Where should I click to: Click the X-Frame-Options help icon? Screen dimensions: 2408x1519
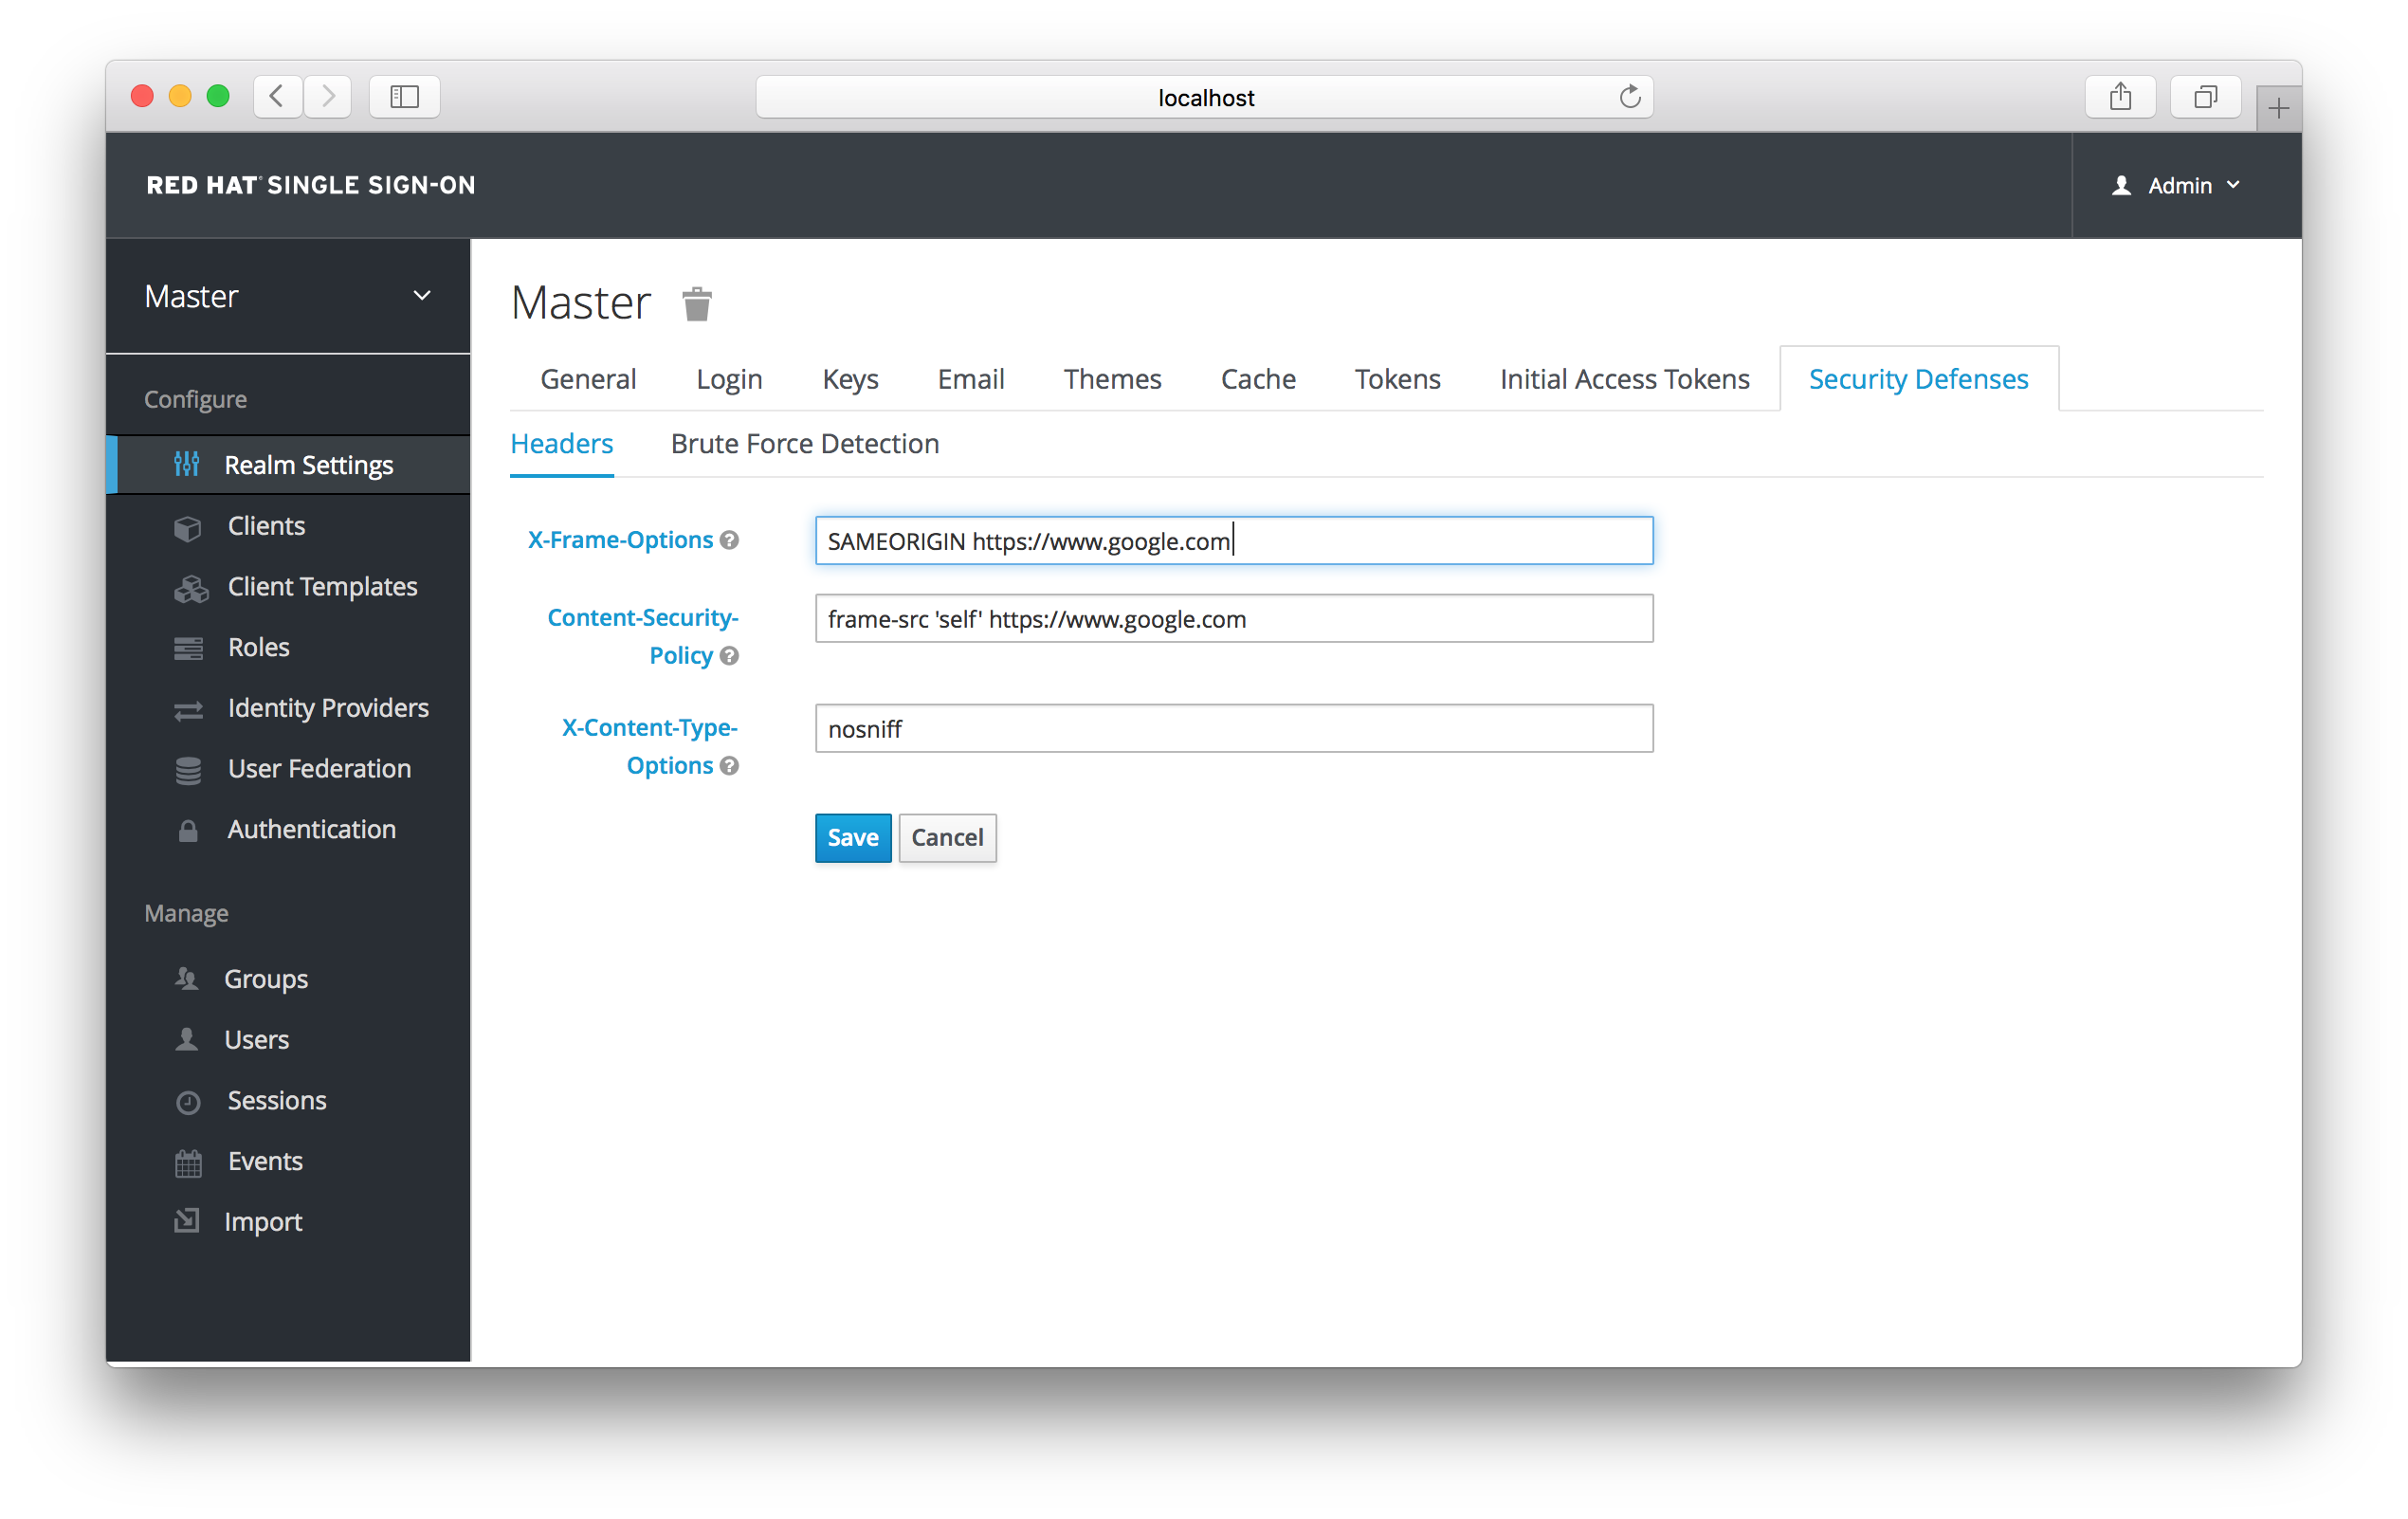pyautogui.click(x=735, y=540)
